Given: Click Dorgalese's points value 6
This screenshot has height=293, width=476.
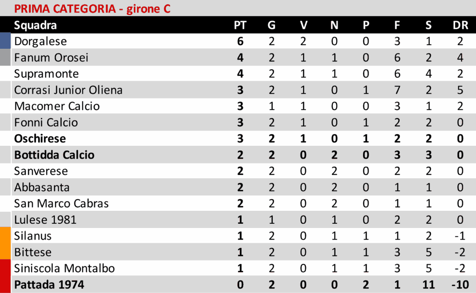Looking at the screenshot, I should (240, 41).
